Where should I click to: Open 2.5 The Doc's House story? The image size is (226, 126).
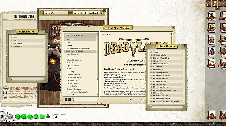160,81
